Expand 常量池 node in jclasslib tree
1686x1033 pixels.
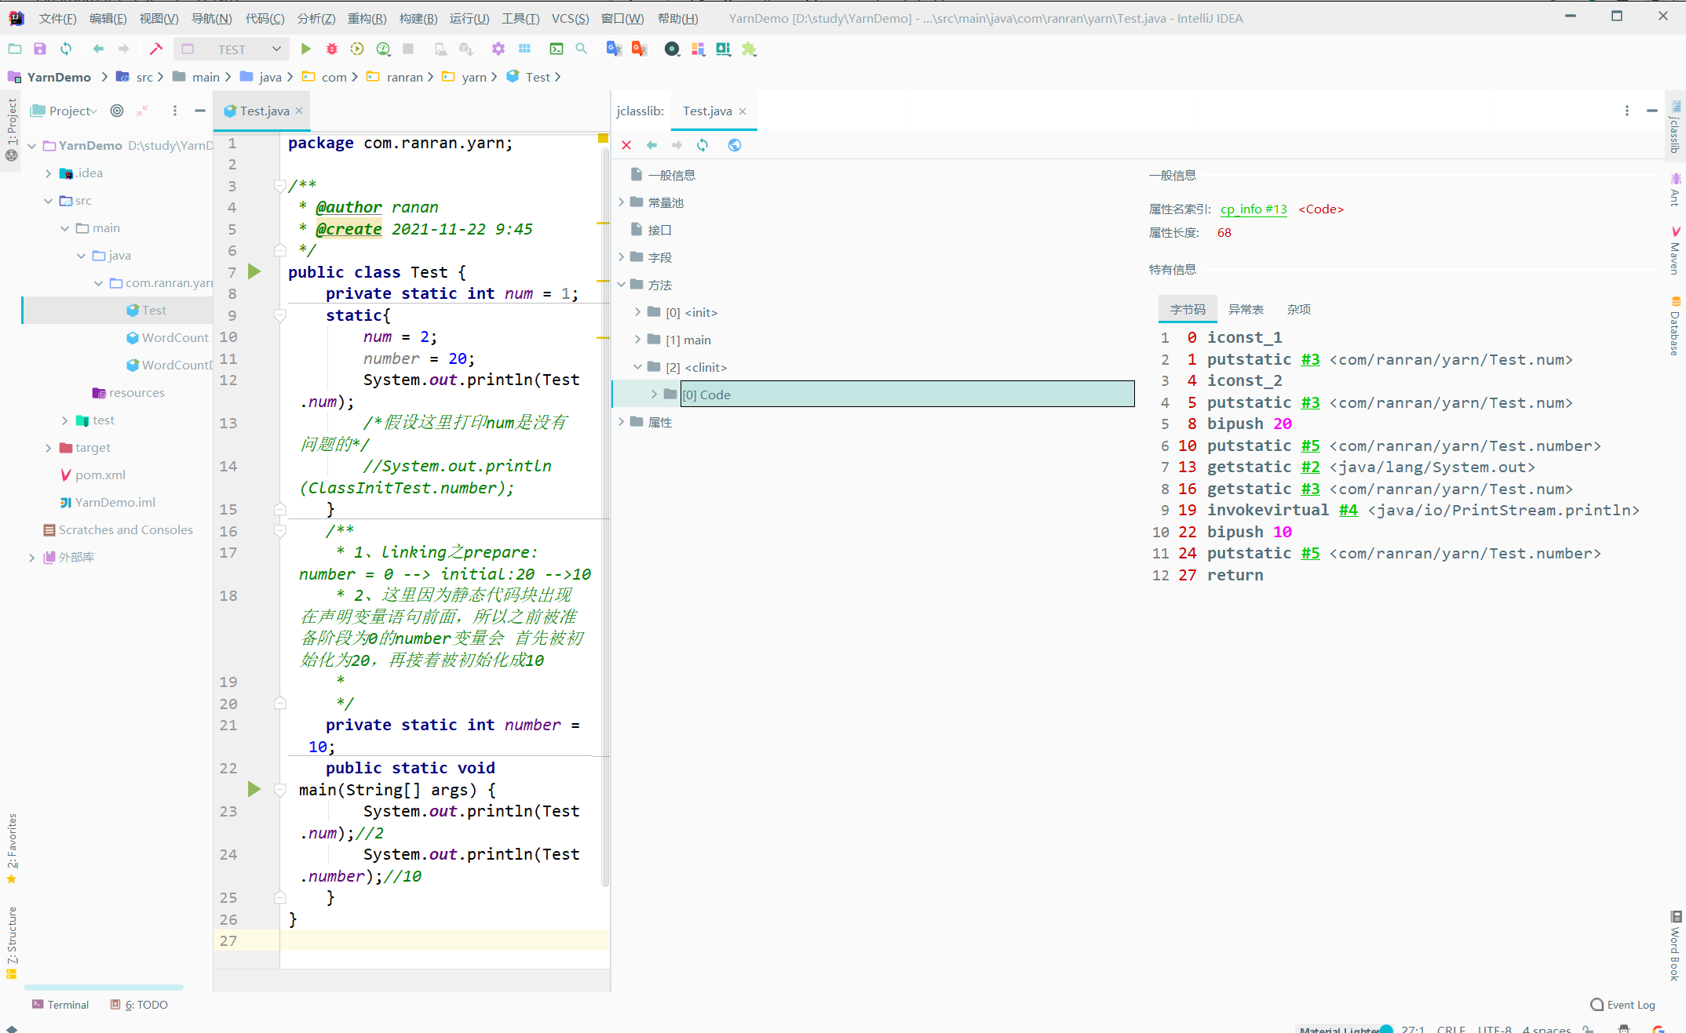[622, 202]
